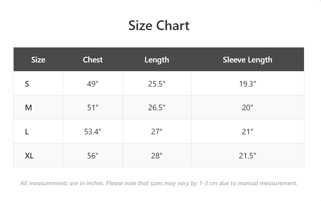The width and height of the screenshot is (321, 201).
Task: Select the Size column header
Action: [x=38, y=59]
